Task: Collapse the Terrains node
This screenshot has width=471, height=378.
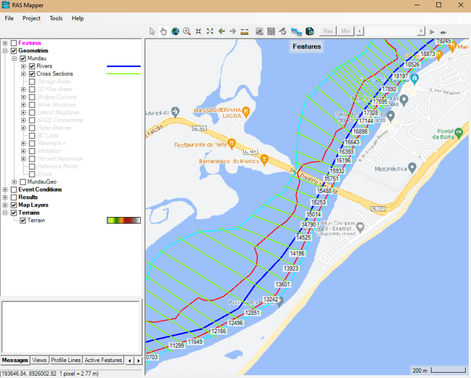Action: 5,213
